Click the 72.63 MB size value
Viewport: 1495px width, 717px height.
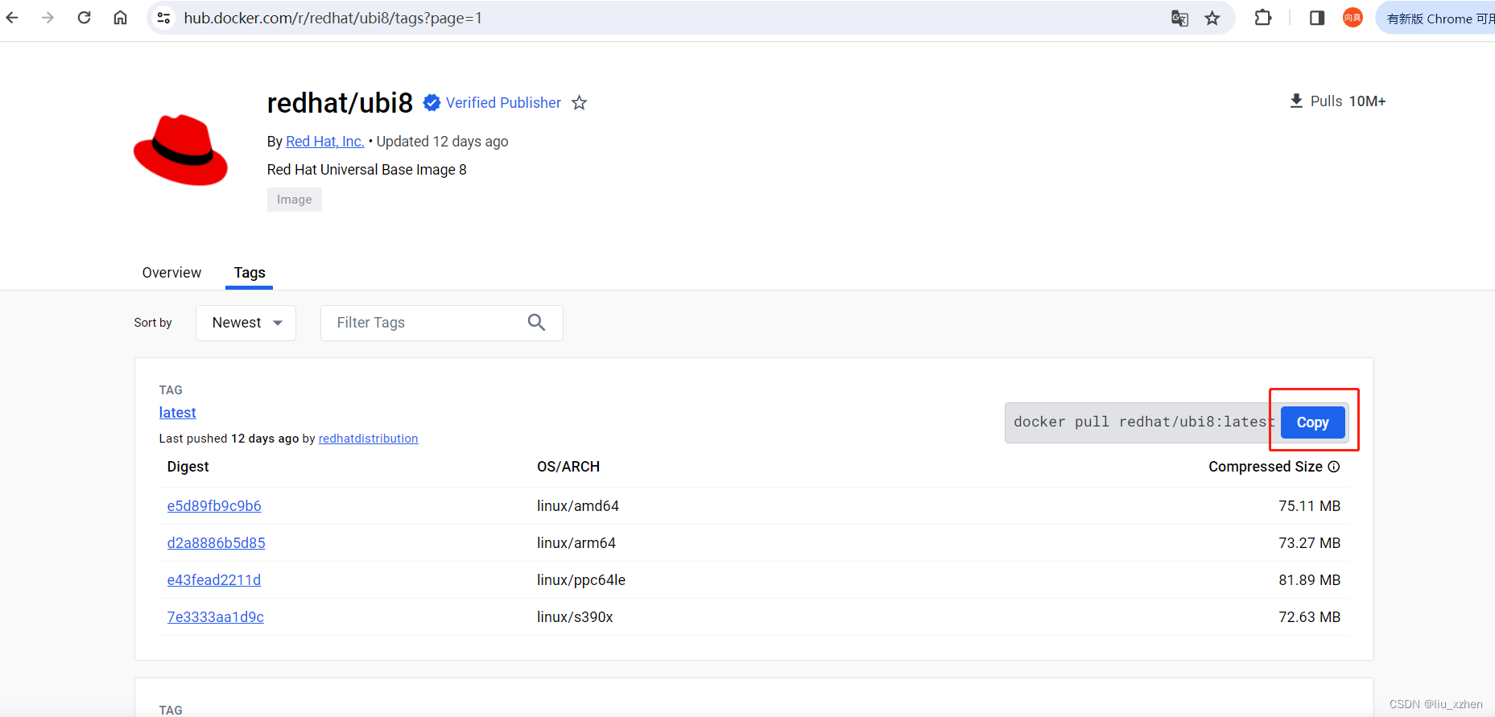tap(1310, 617)
